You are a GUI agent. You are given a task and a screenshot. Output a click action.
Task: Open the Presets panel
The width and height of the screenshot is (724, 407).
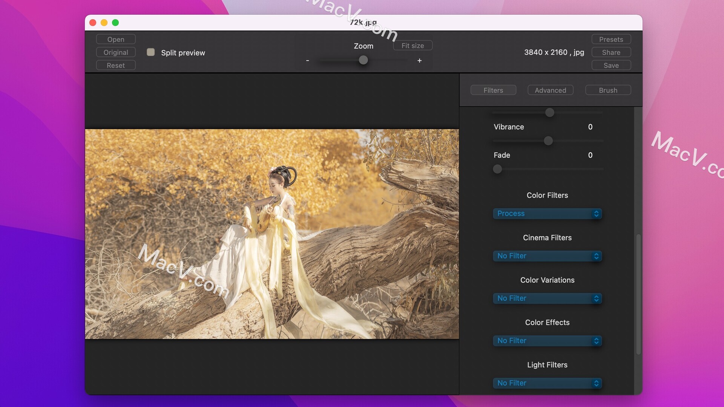tap(611, 39)
